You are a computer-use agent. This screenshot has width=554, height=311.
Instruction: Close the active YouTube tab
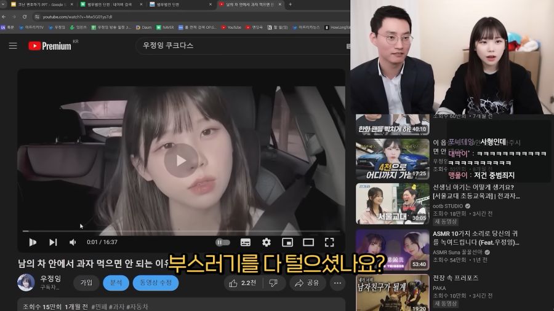point(280,4)
